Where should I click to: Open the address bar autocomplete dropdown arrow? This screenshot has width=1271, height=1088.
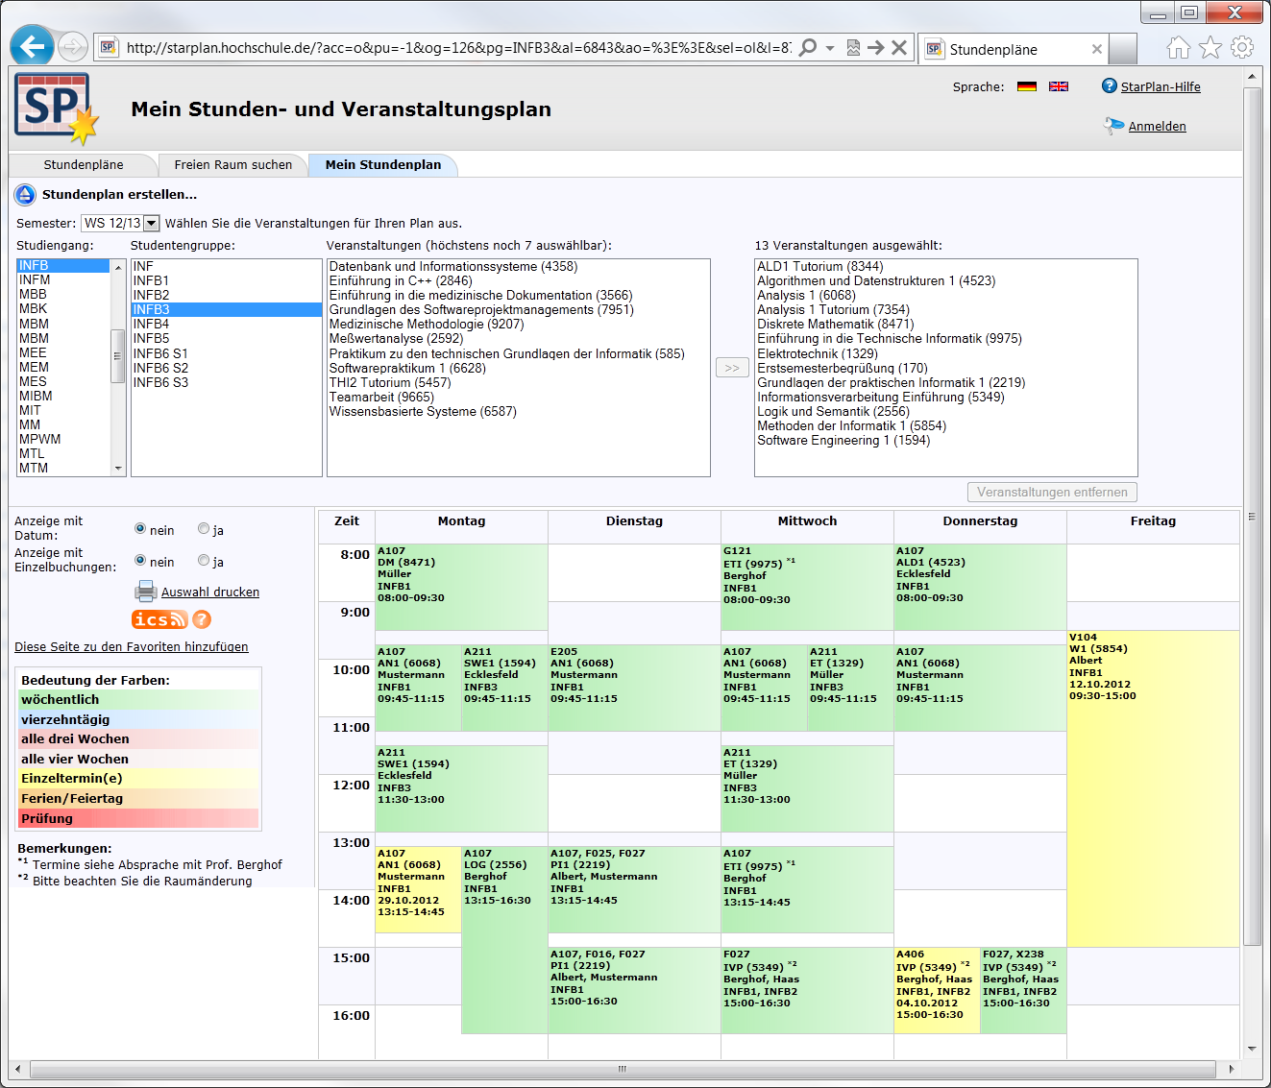coord(830,47)
